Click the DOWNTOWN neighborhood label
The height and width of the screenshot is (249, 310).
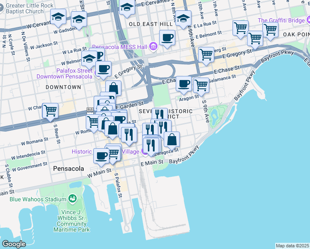point(63,87)
